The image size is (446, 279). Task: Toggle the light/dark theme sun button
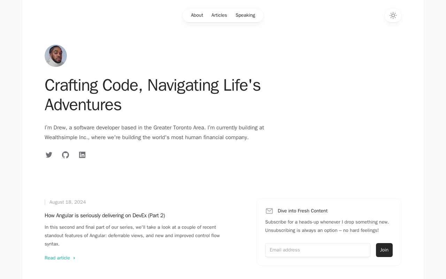point(393,15)
